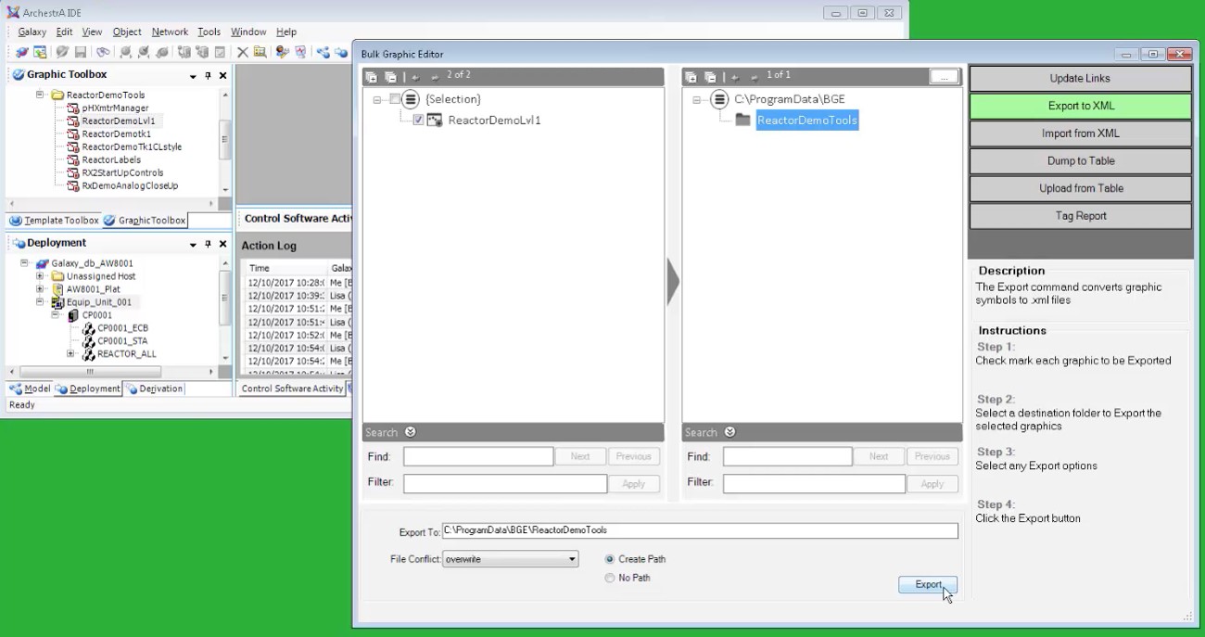Pin the Graphic Toolbox panel

[x=208, y=76]
